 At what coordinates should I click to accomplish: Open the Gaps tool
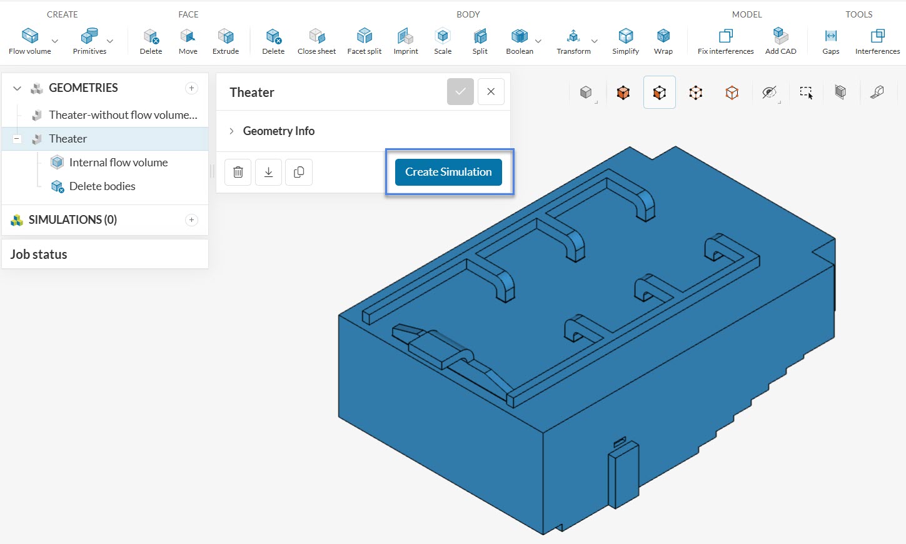pyautogui.click(x=831, y=41)
